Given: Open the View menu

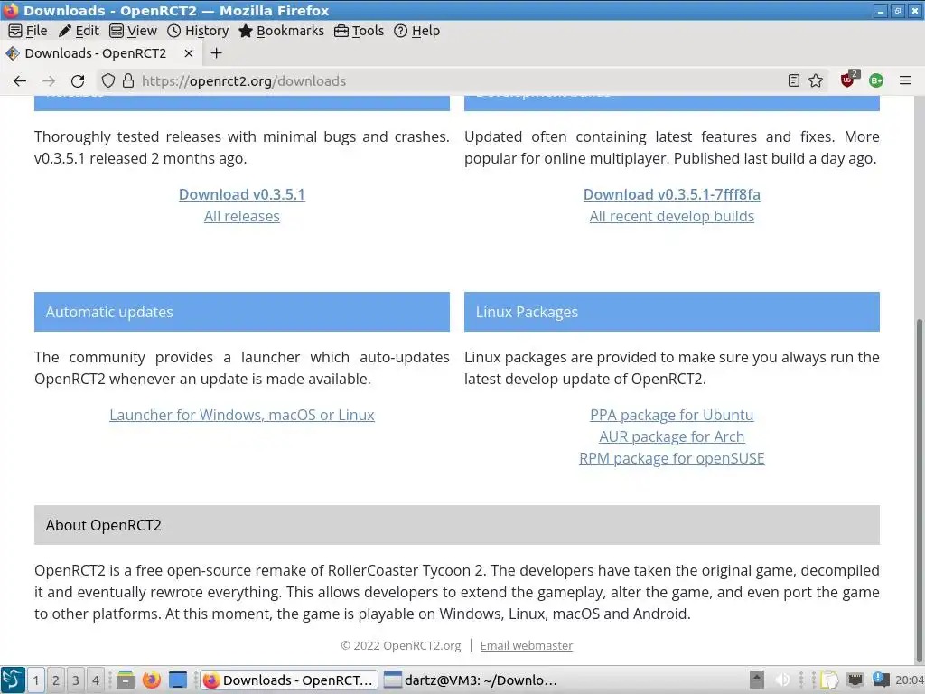Looking at the screenshot, I should coord(134,31).
